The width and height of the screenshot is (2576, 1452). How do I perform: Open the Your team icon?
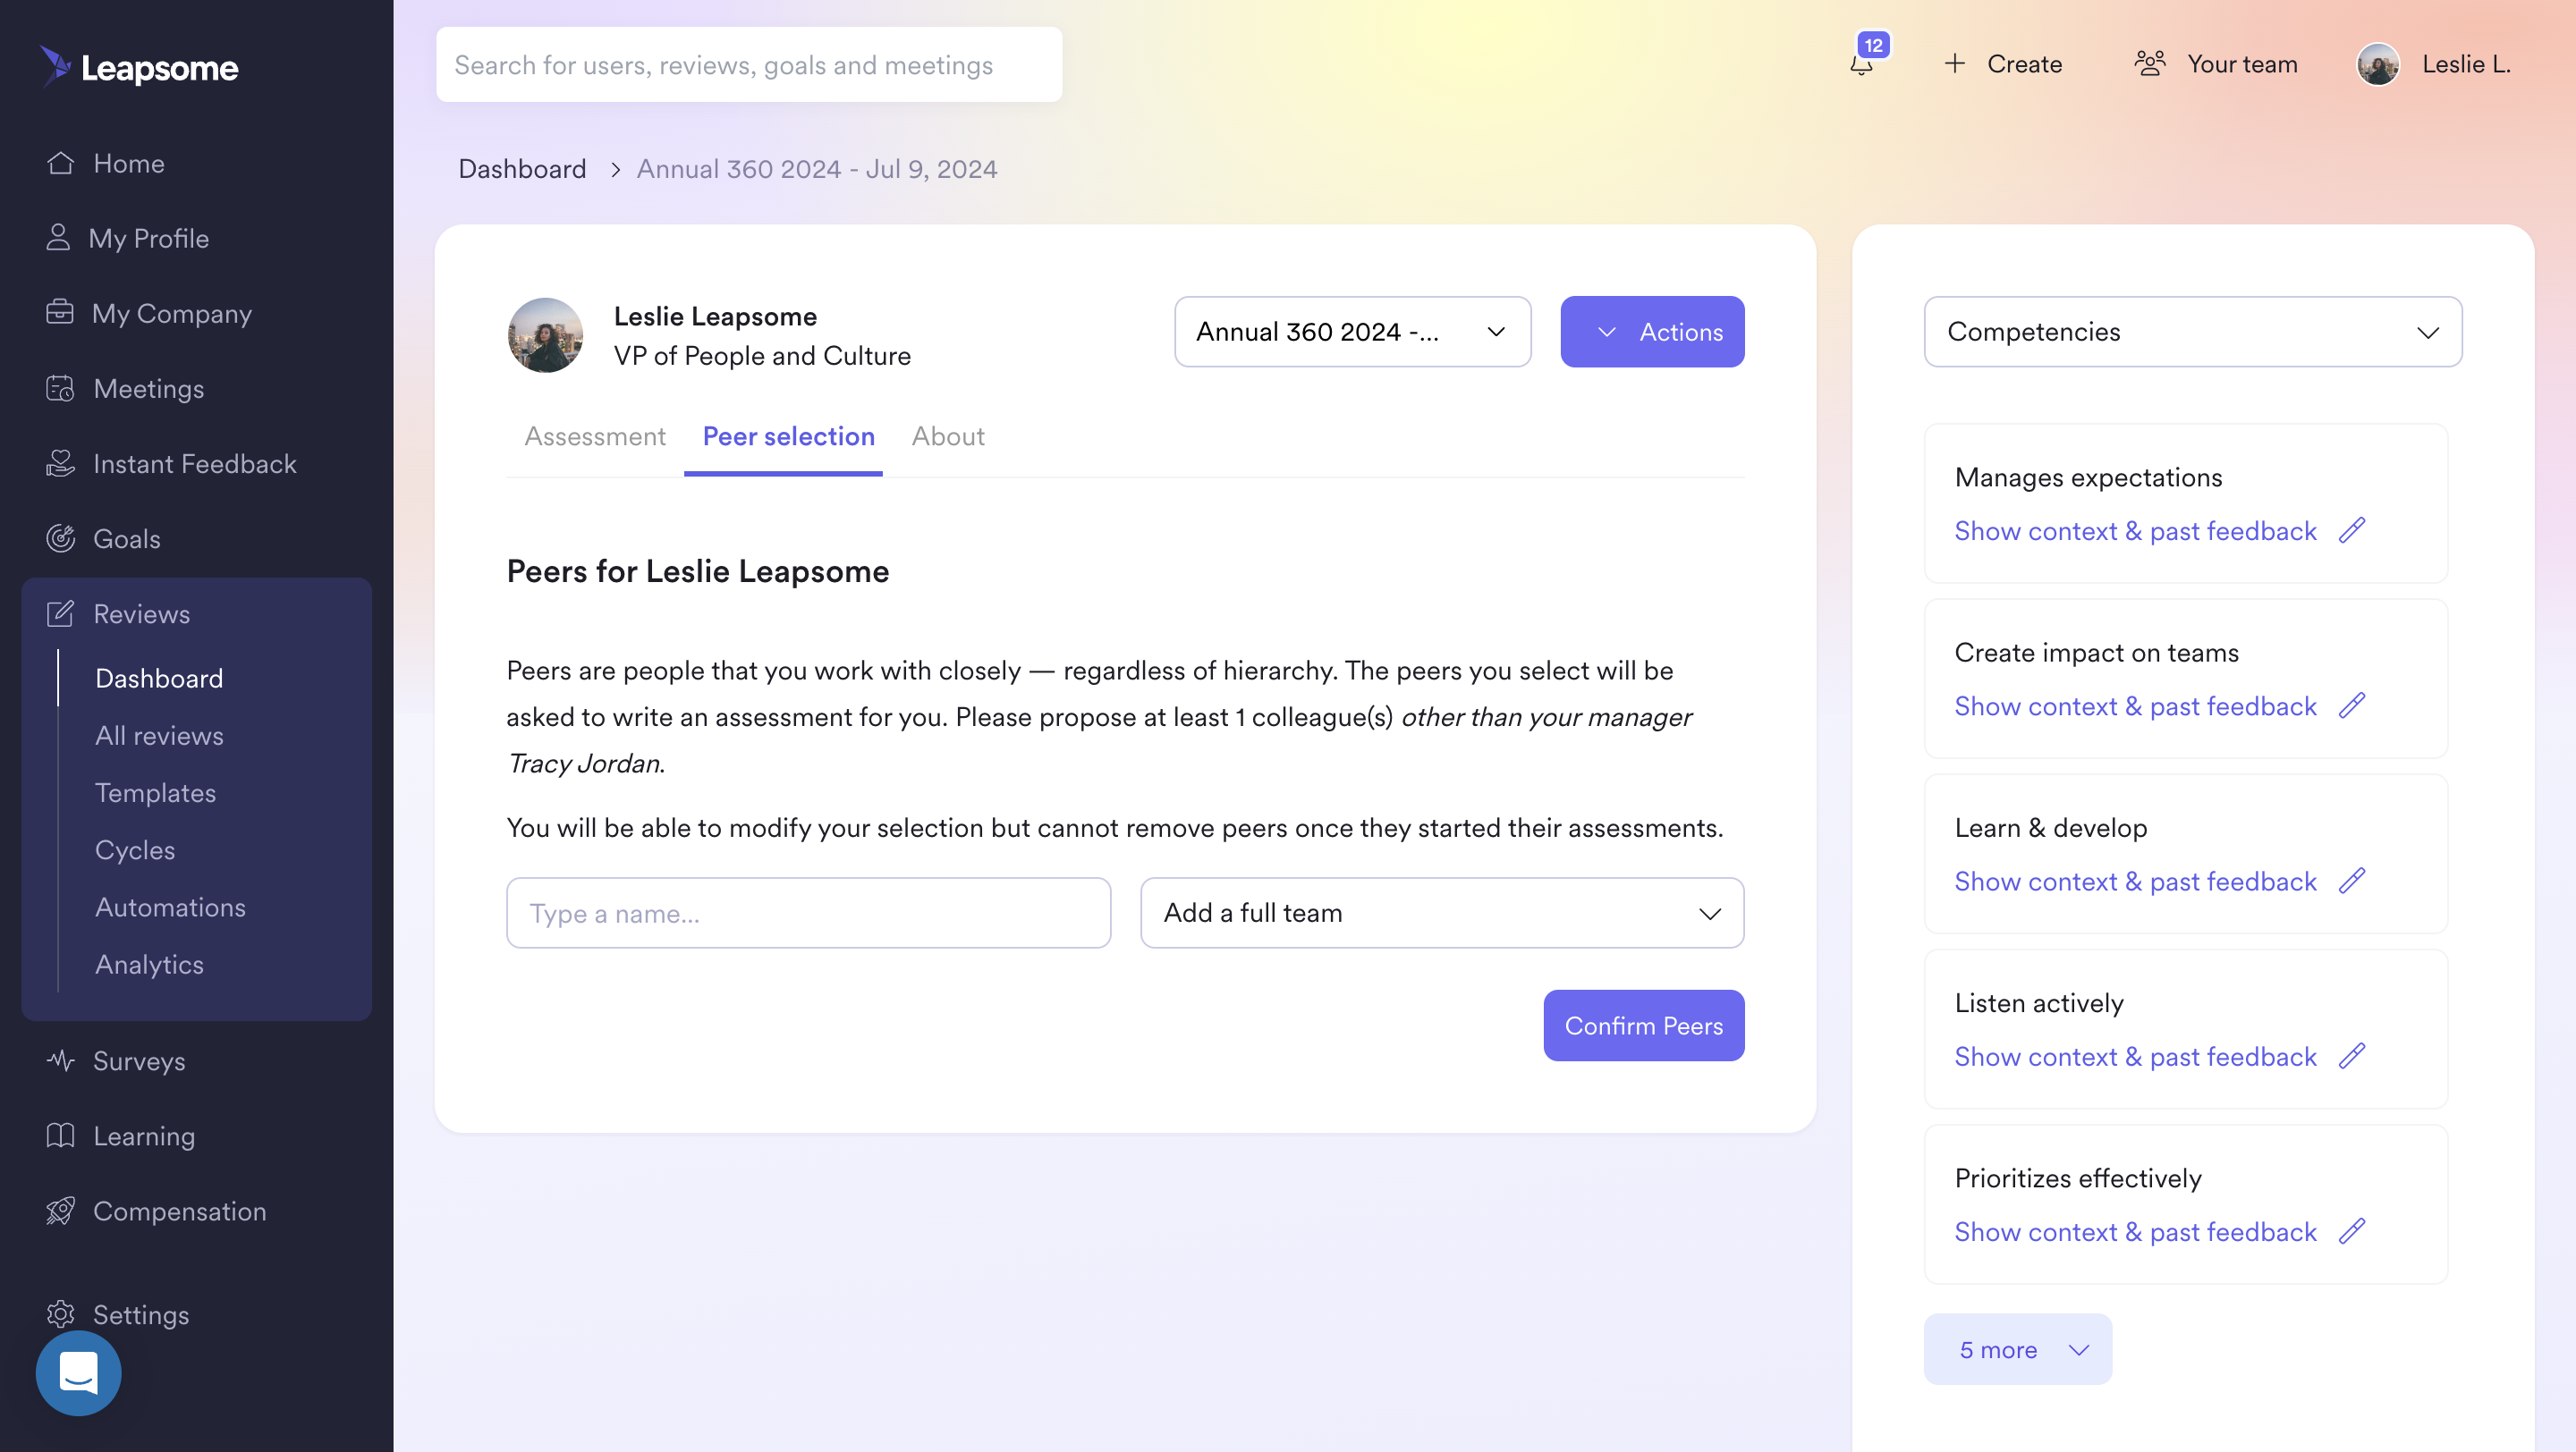tap(2150, 64)
